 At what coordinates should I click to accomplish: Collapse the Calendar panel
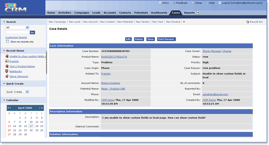pos(4,100)
